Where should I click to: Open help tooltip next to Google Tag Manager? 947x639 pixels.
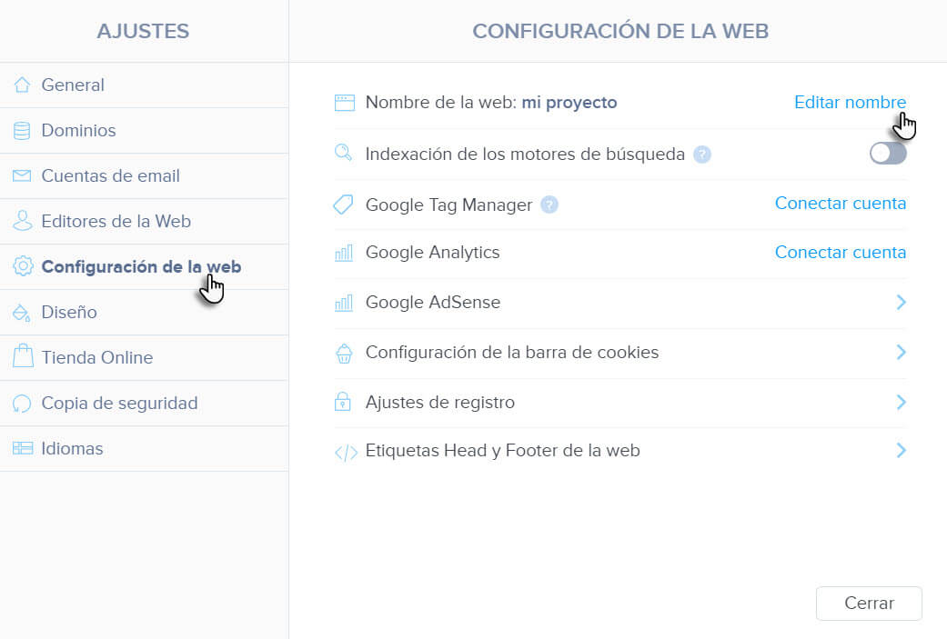[549, 205]
